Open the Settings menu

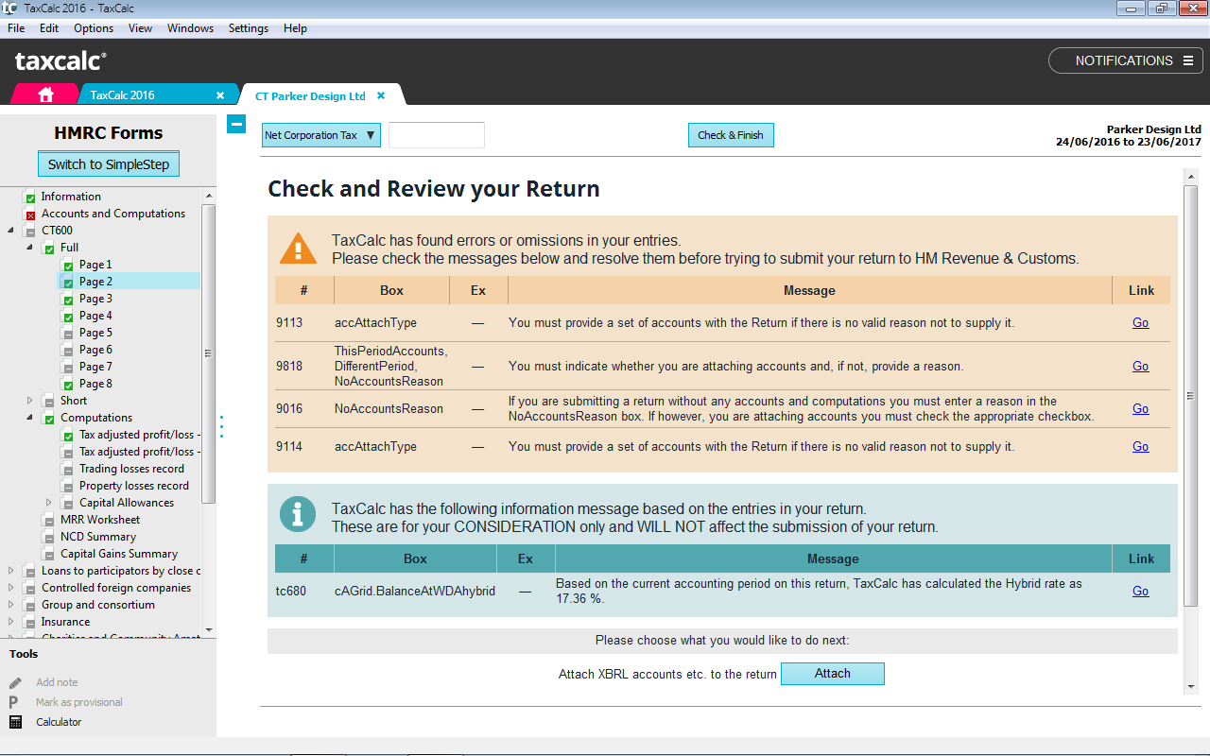tap(249, 28)
